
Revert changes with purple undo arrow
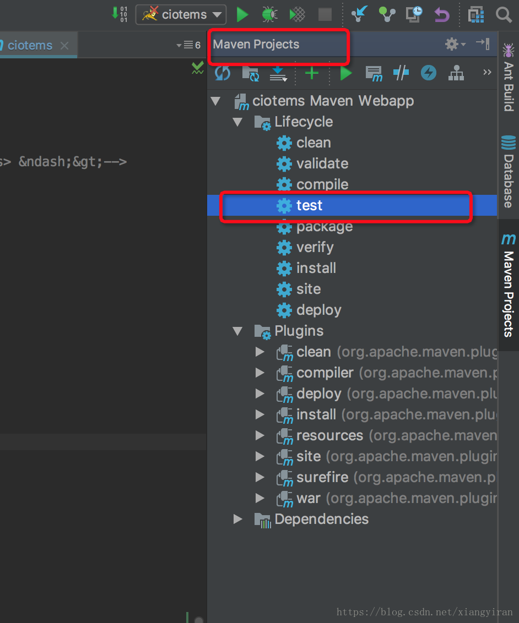(x=441, y=14)
